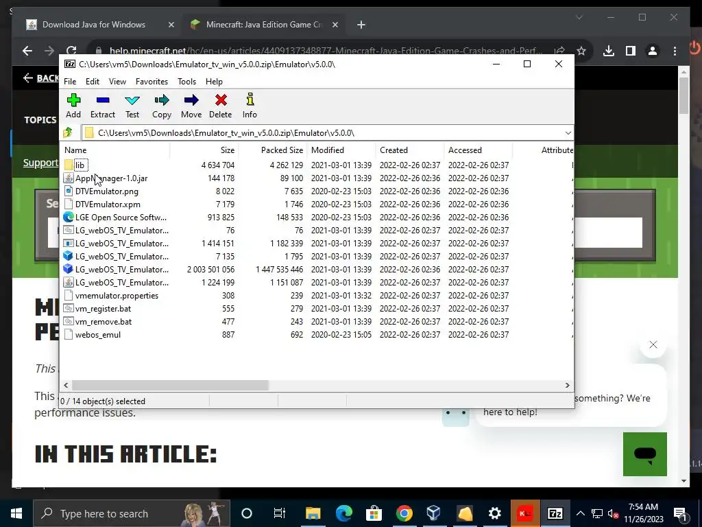Select the vm_register.bat file icon
This screenshot has width=702, height=527.
pyautogui.click(x=68, y=308)
